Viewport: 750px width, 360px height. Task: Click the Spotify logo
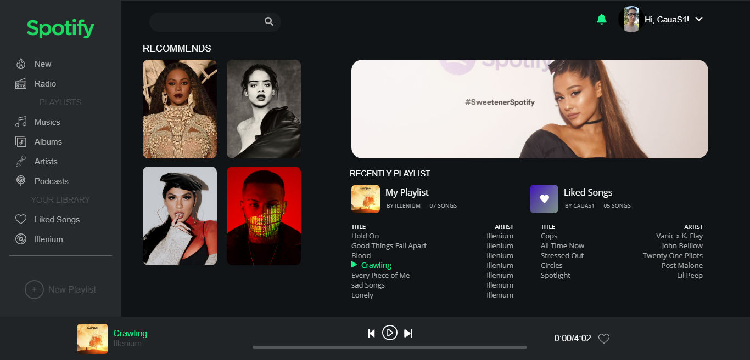[x=60, y=28]
